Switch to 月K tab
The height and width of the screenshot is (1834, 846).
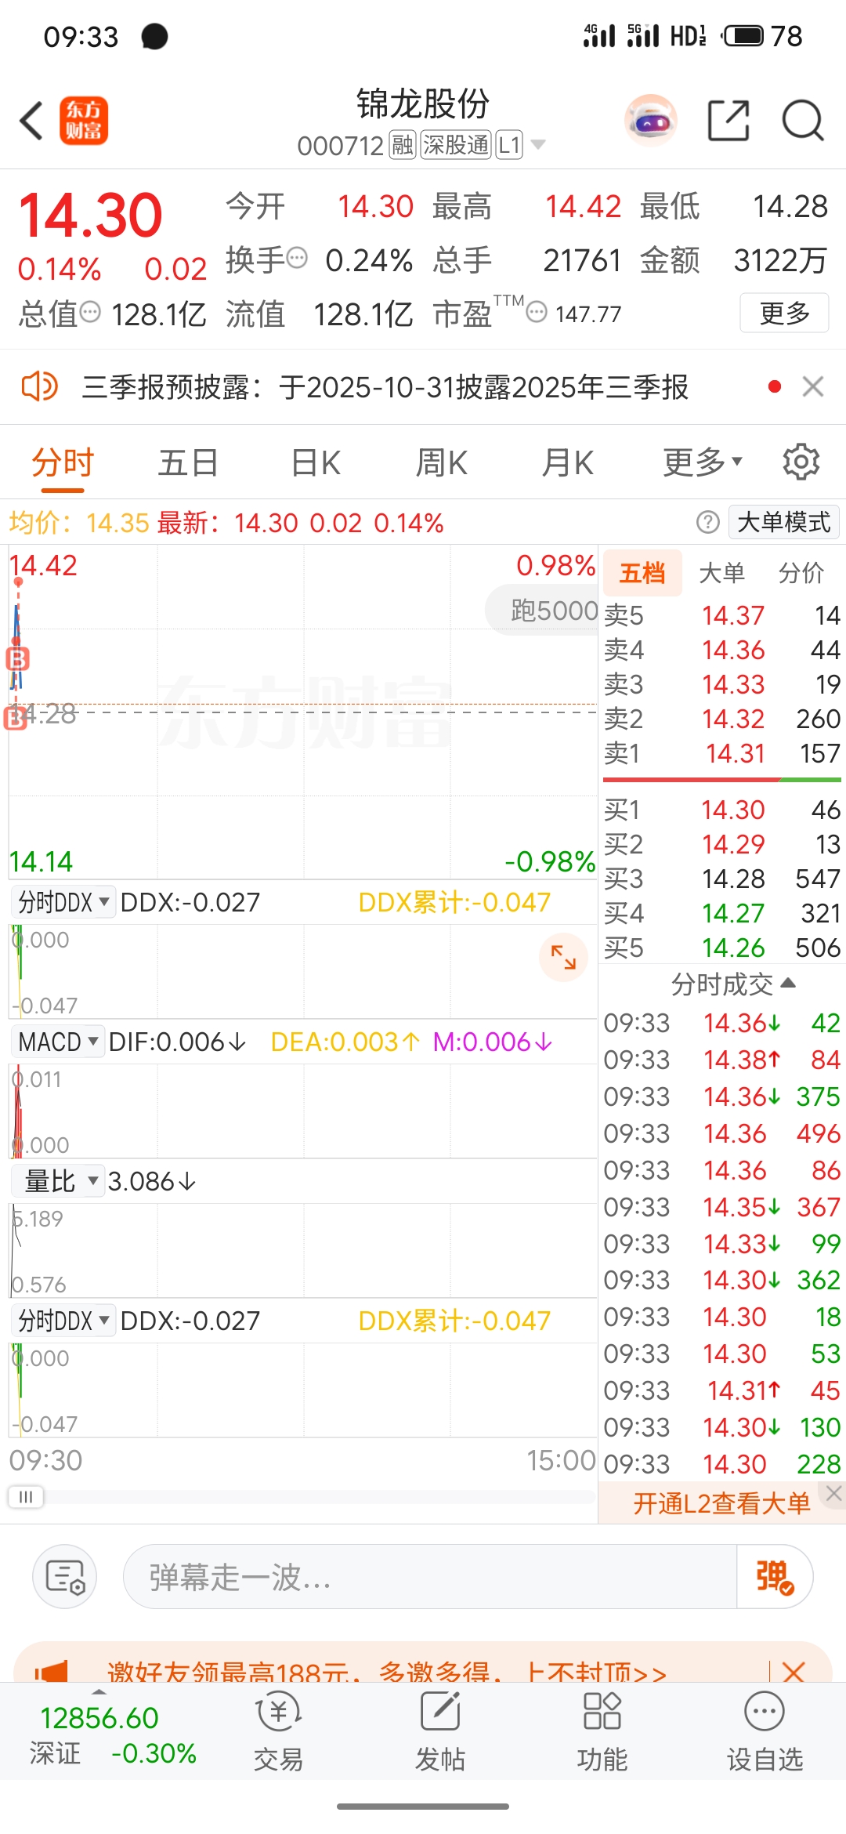click(568, 463)
